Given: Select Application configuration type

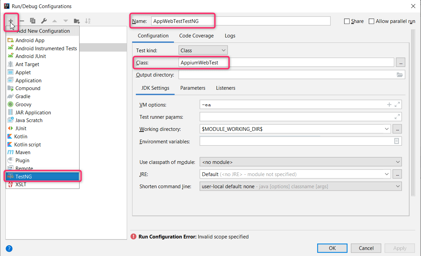Looking at the screenshot, I should tap(42, 80).
